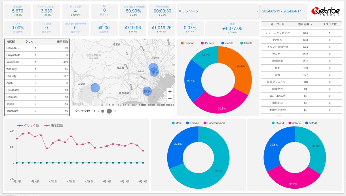
Task: Click the 45to54 age legend entry
Action: click(295, 123)
